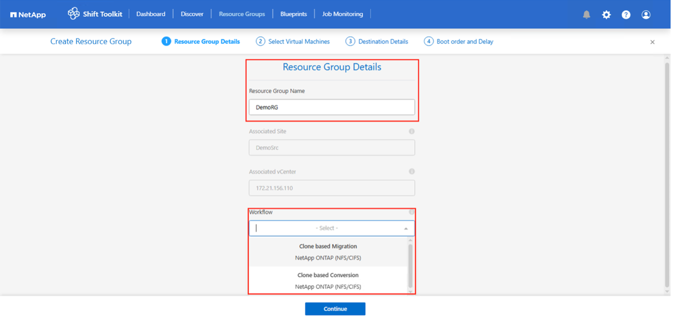The height and width of the screenshot is (321, 673).
Task: Click the info icon beside Associated Site
Action: coord(411,131)
